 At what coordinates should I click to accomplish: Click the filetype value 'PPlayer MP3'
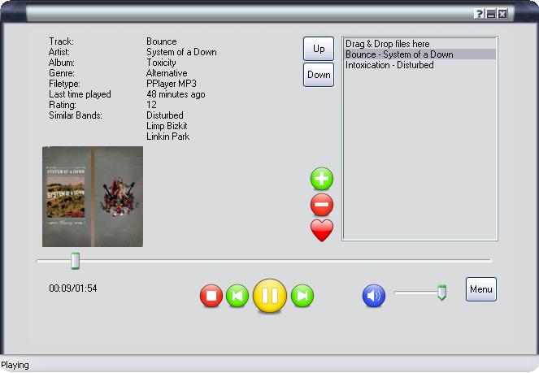(x=172, y=84)
